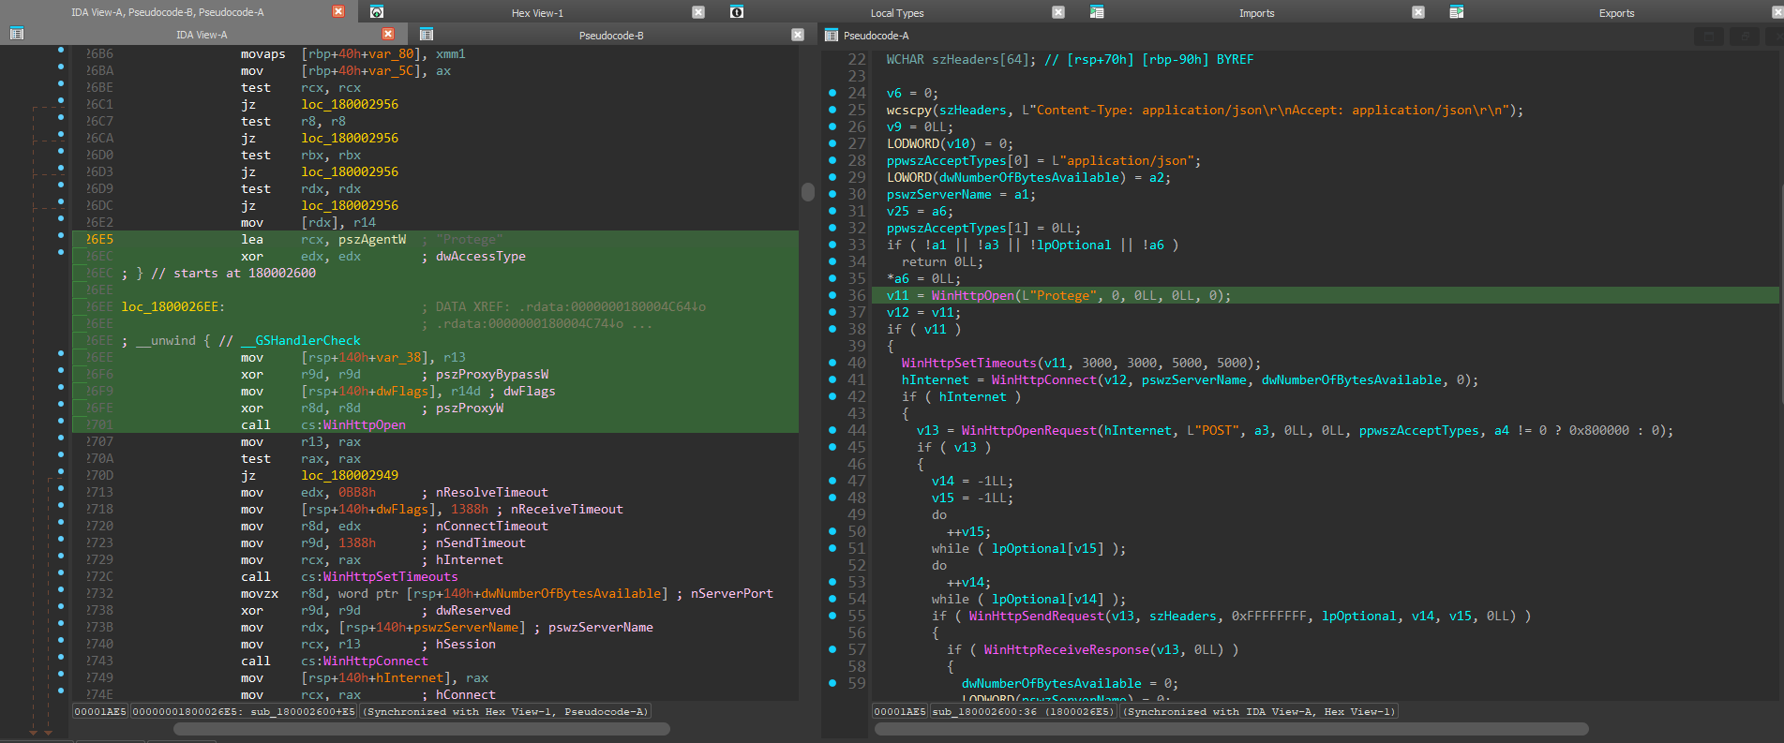Image resolution: width=1784 pixels, height=743 pixels.
Task: Switch to the Hex View-1 tab
Action: tap(537, 13)
